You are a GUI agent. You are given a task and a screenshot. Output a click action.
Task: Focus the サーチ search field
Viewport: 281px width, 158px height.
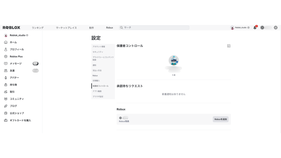point(154,28)
